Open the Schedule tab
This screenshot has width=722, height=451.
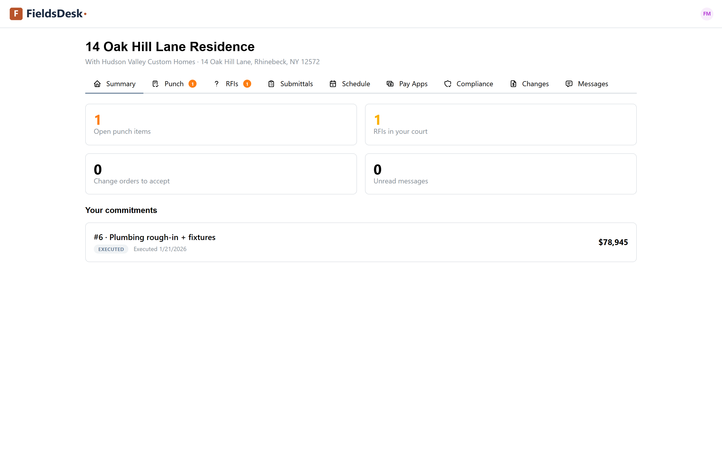point(350,84)
